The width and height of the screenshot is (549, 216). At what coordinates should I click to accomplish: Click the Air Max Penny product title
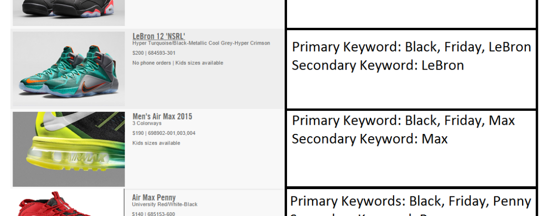(x=154, y=197)
